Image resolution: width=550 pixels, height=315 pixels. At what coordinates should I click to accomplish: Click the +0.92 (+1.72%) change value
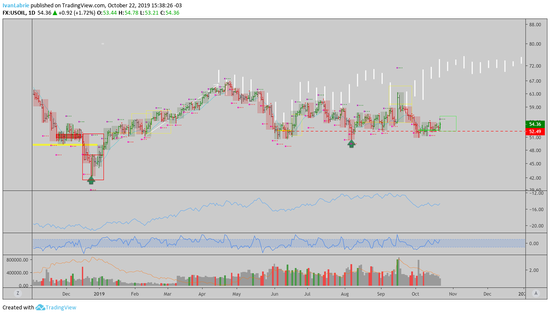76,13
